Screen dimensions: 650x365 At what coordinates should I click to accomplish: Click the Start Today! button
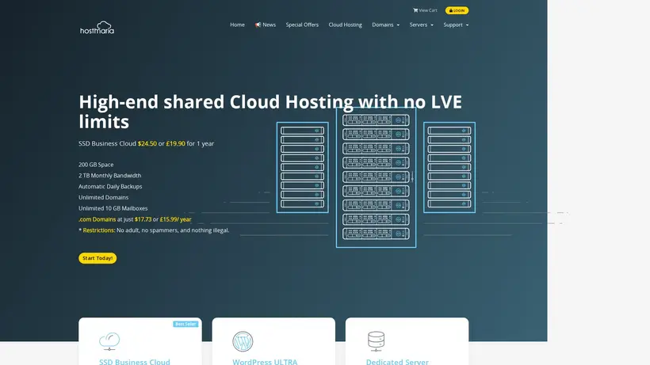[97, 258]
